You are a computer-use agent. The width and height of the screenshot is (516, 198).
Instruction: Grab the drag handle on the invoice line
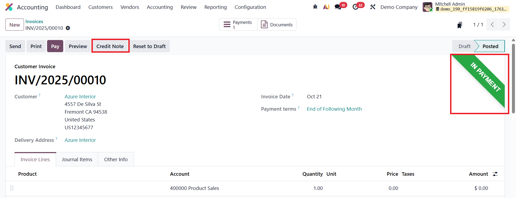point(12,188)
